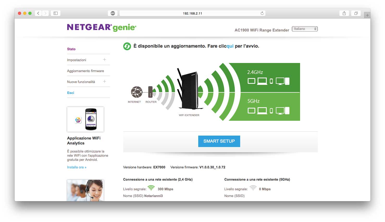This screenshot has width=385, height=222.
Task: Open the Italiano language dropdown
Action: tap(305, 29)
